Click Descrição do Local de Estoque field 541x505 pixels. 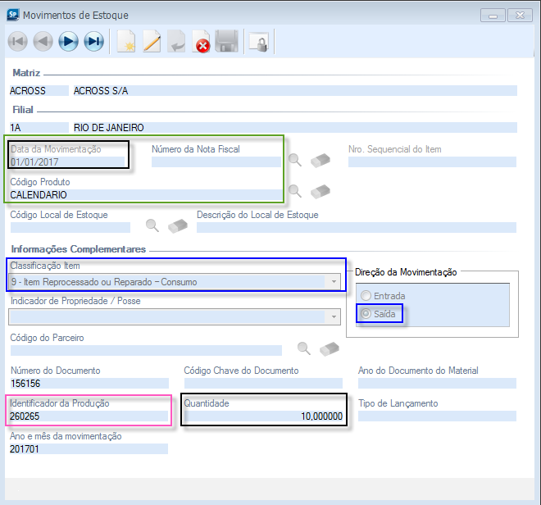[357, 227]
